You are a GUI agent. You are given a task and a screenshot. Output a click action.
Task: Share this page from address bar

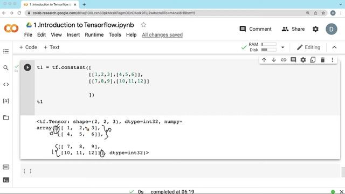click(315, 13)
